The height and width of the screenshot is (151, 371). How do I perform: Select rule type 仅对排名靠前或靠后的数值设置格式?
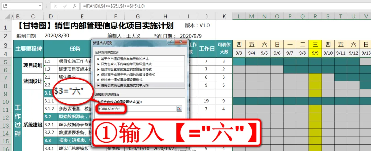click(139, 69)
